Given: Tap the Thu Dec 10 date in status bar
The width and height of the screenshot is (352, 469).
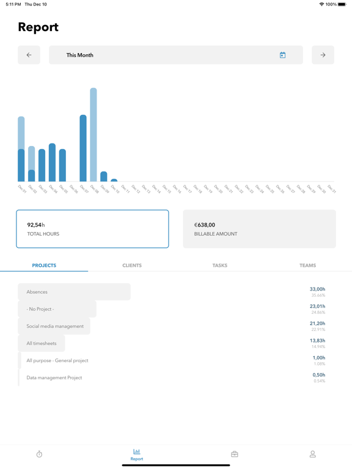Looking at the screenshot, I should click(x=35, y=4).
